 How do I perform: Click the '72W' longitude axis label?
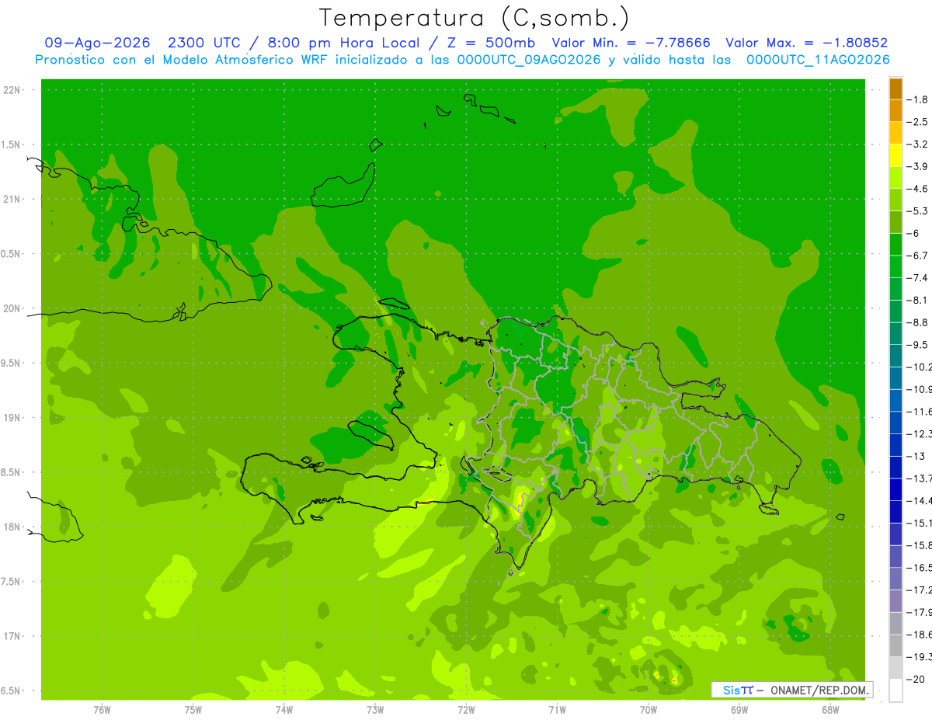466,709
